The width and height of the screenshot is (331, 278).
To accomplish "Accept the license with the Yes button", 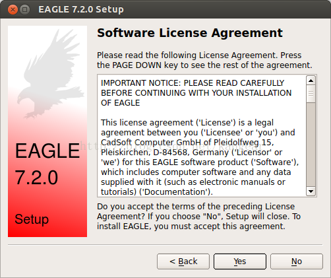I will [x=240, y=261].
